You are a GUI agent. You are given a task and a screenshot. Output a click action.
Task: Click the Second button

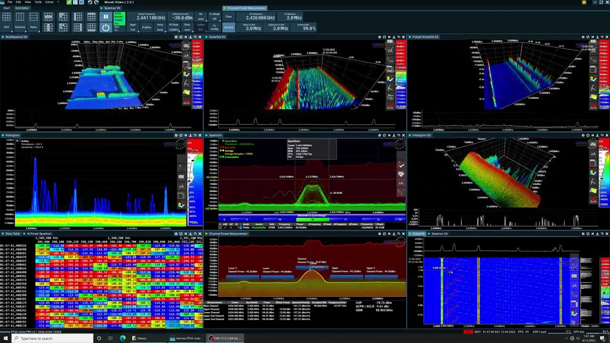point(229,27)
